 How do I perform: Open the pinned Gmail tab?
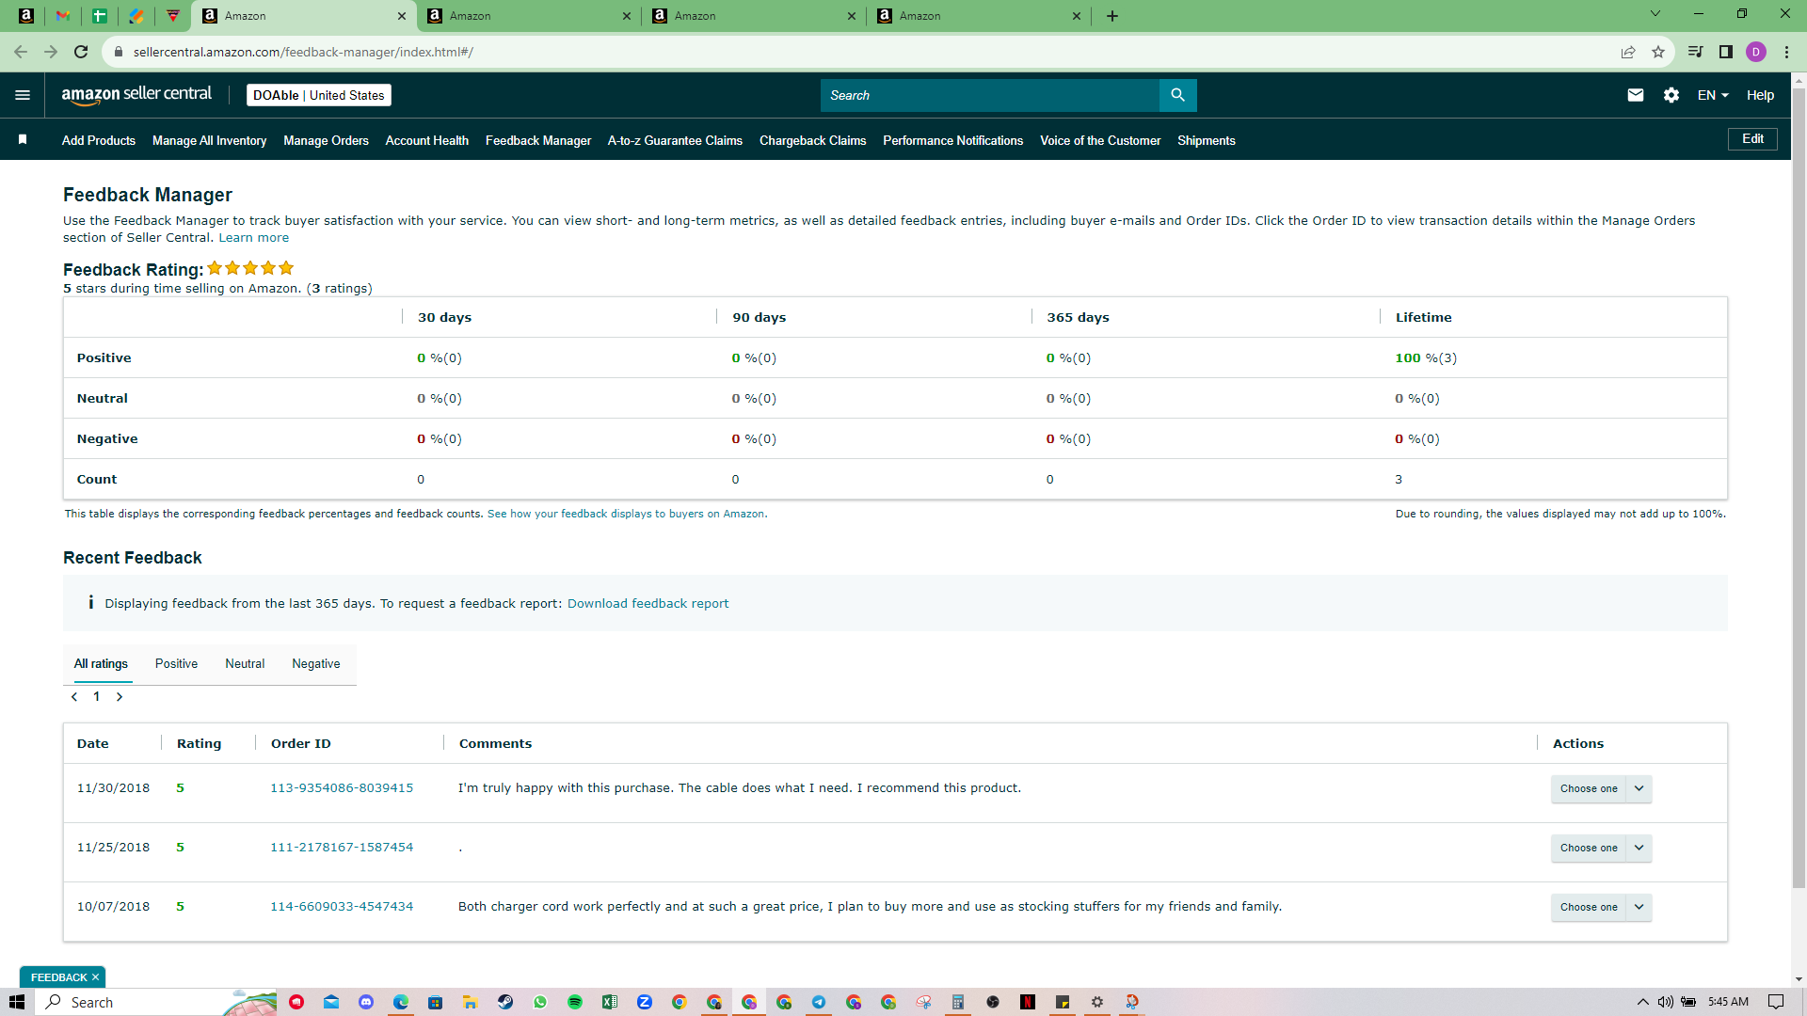coord(63,16)
